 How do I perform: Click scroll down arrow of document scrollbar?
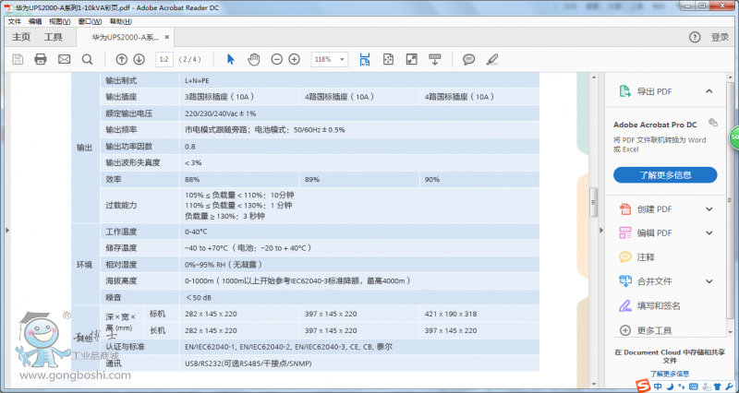[x=594, y=384]
